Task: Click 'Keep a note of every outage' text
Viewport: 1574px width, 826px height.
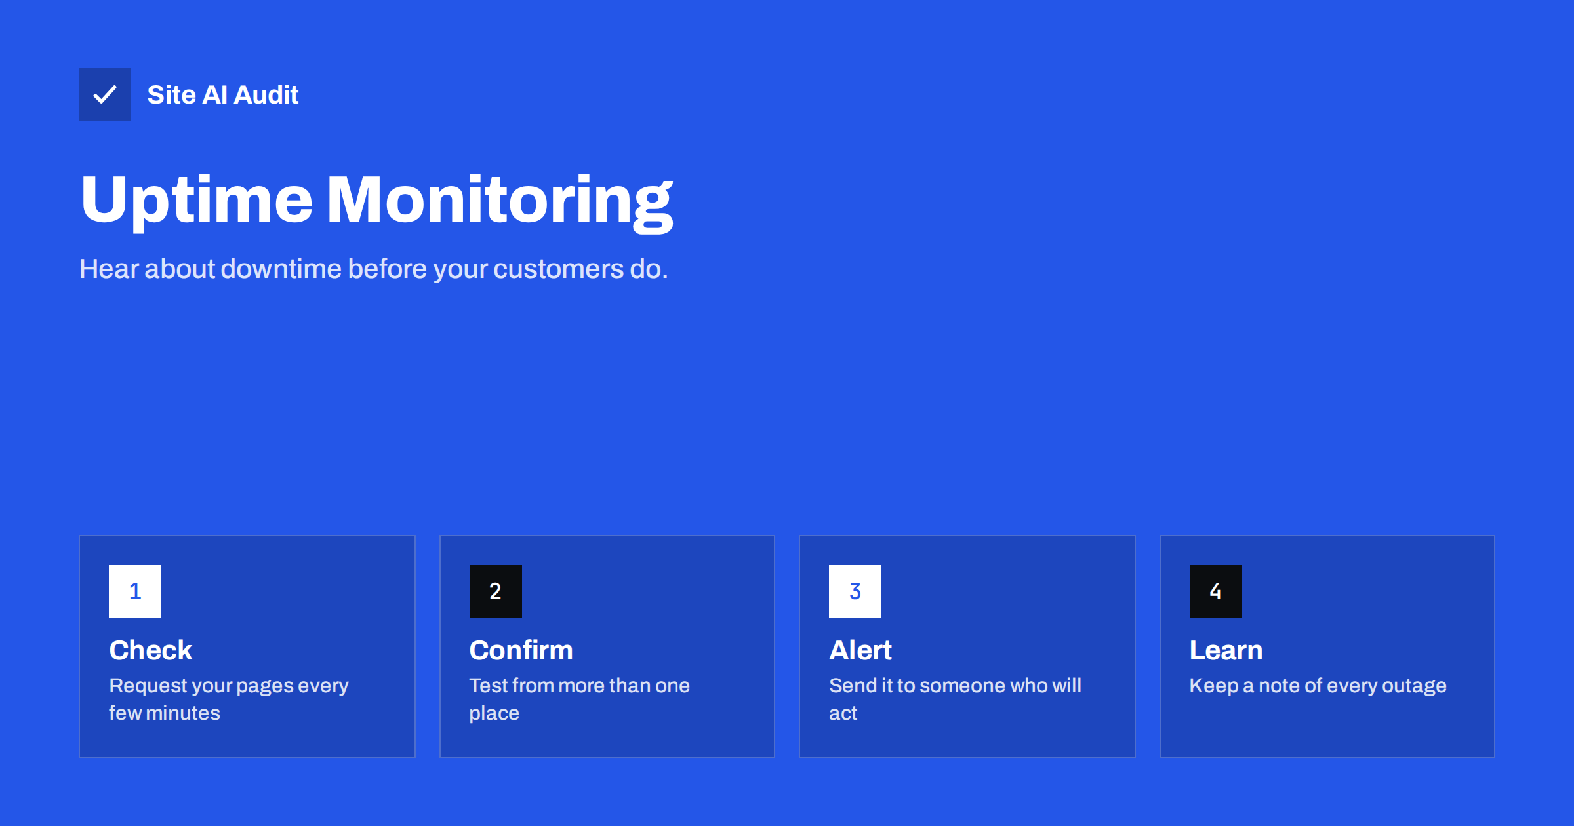Action: (x=1318, y=686)
